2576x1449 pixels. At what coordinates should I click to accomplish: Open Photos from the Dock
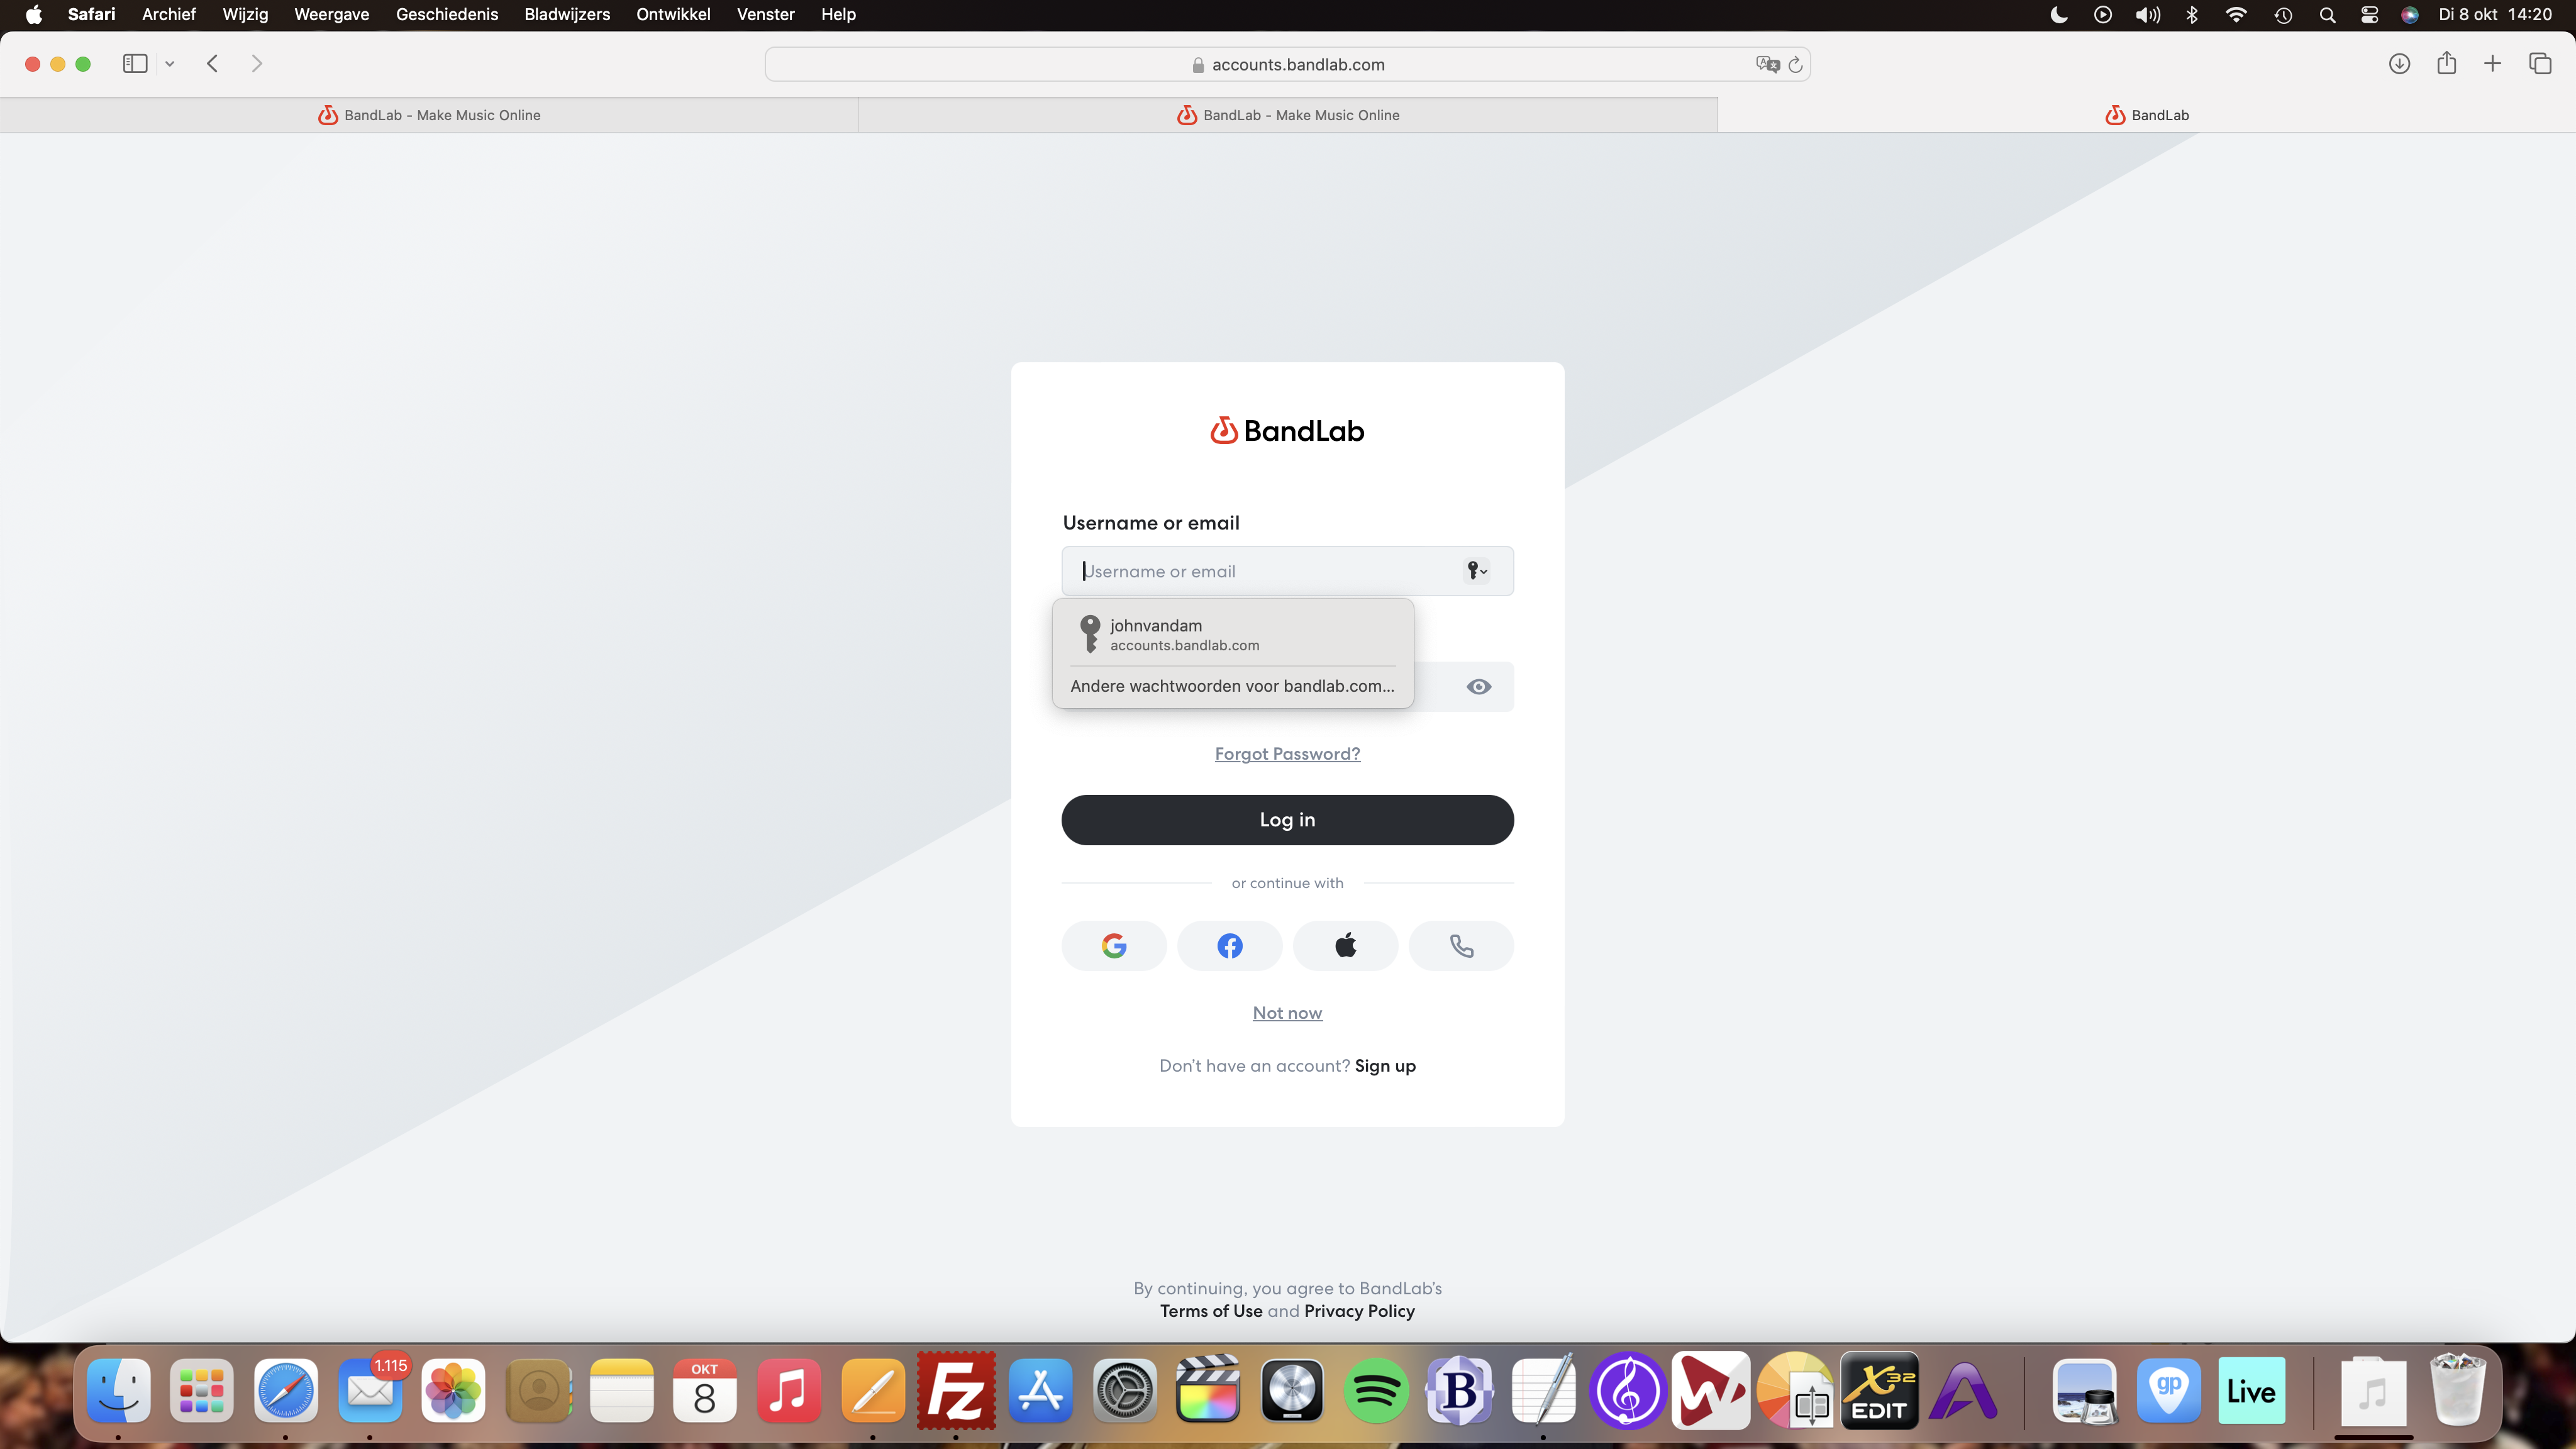click(x=454, y=1390)
